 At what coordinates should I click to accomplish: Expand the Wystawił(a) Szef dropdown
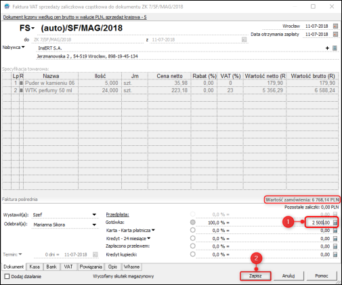(x=94, y=214)
